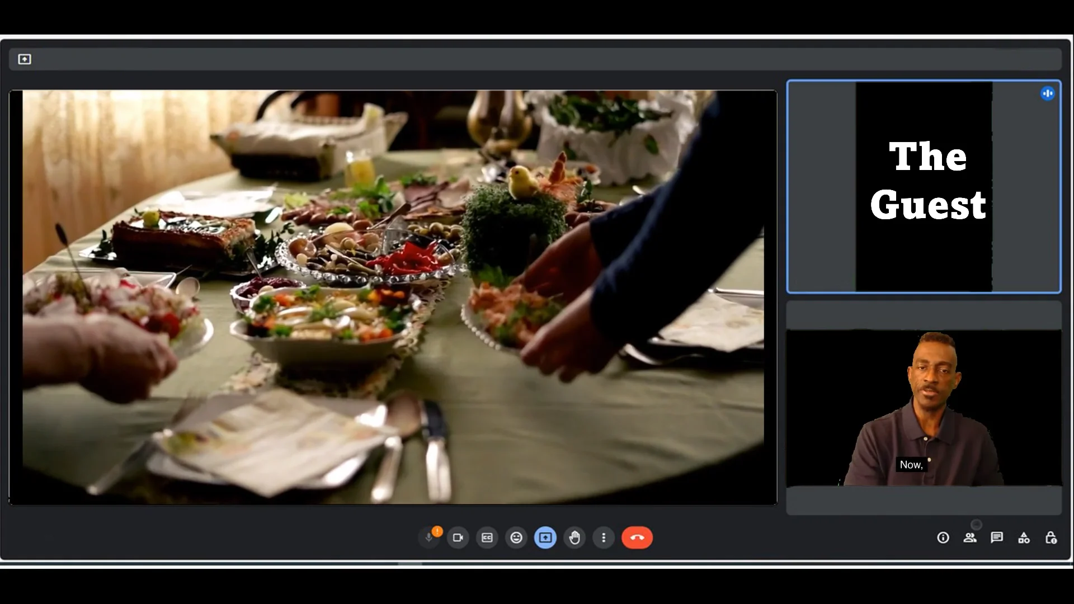Toggle closed captions
1074x604 pixels.
[x=487, y=537]
